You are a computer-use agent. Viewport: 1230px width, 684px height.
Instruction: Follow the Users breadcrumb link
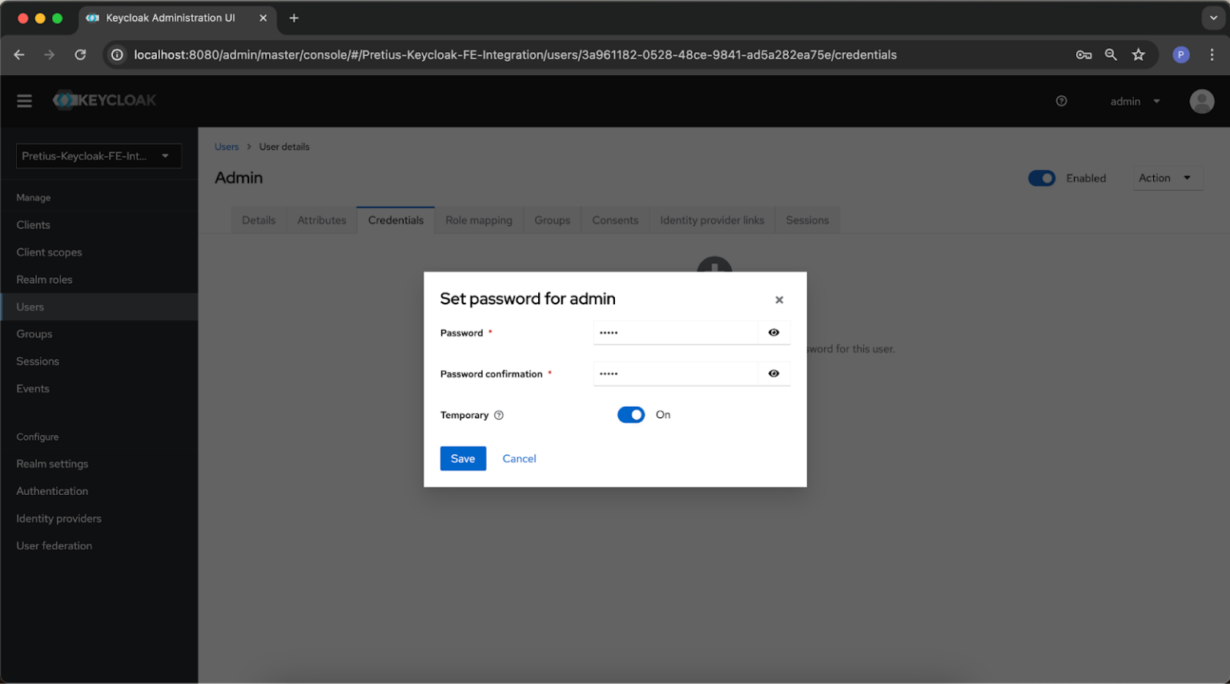227,147
